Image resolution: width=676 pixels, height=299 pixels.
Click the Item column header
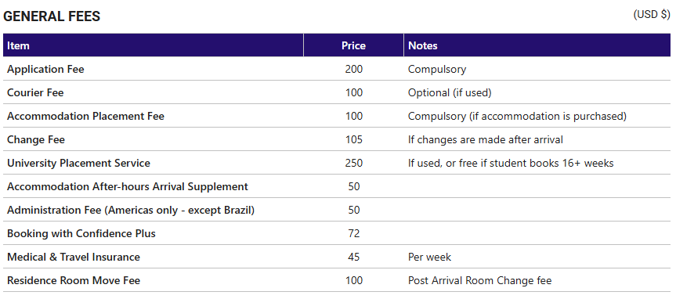(19, 45)
